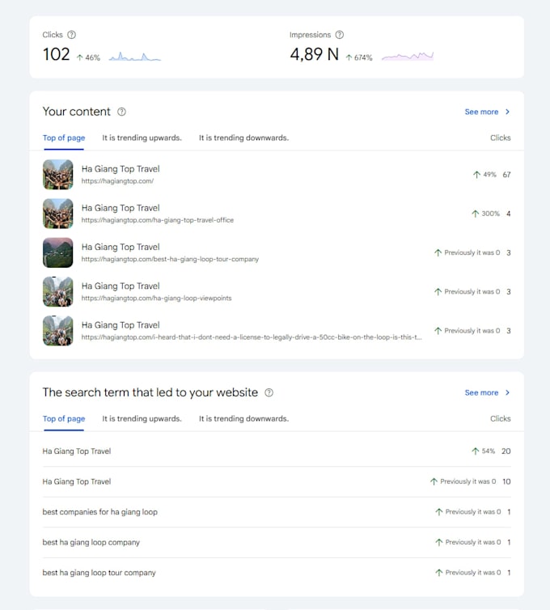Screen dimensions: 550x610
Task: Click Previously it was 0 for best companies query
Action: coord(473,512)
